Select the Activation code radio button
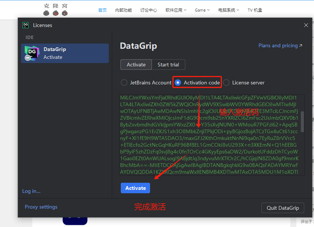314x227 pixels. (x=178, y=83)
